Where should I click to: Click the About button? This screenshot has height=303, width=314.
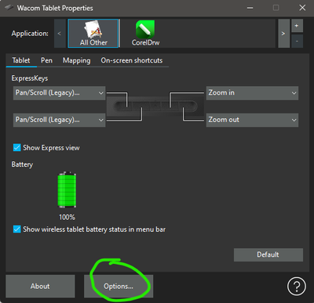coord(40,286)
